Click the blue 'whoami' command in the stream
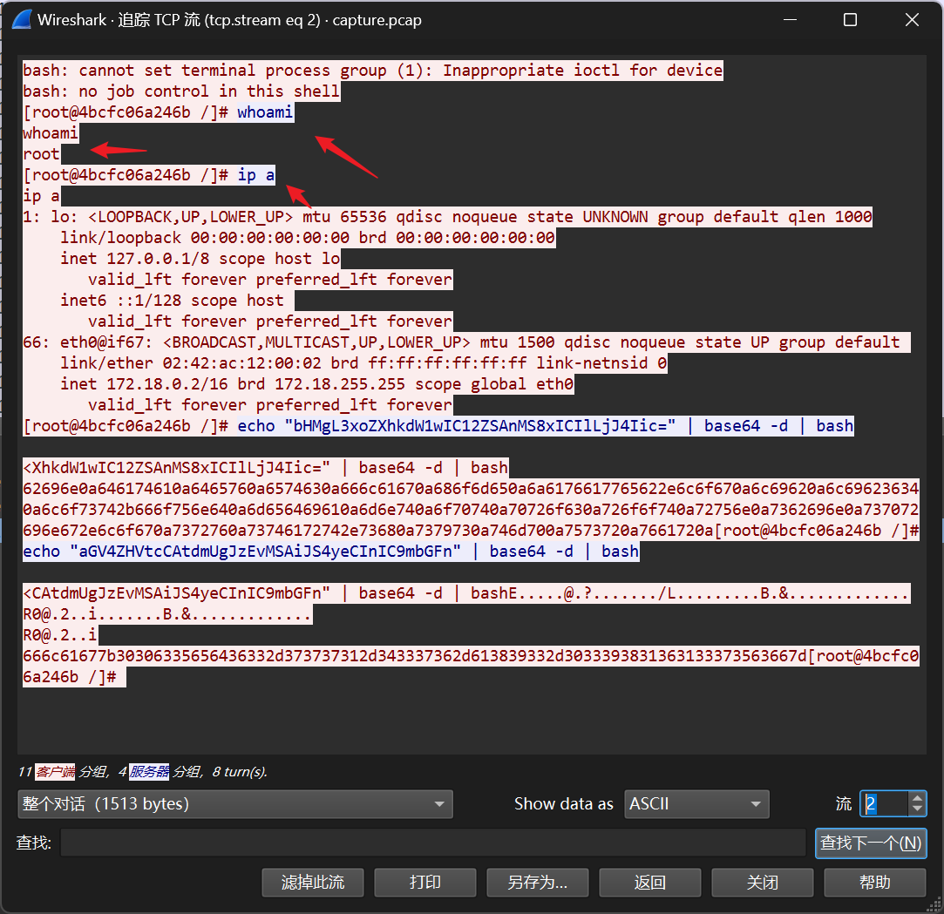Image resolution: width=944 pixels, height=914 pixels. (265, 112)
